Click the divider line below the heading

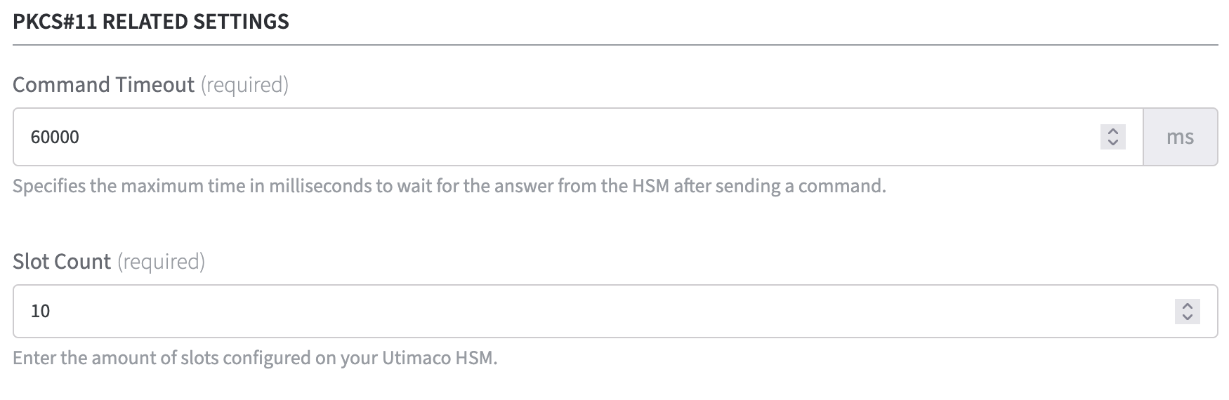pos(614,46)
